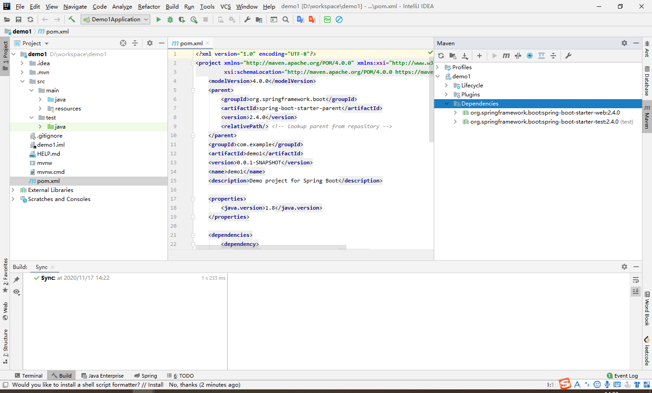
Task: Open the Refactor menu
Action: click(149, 6)
